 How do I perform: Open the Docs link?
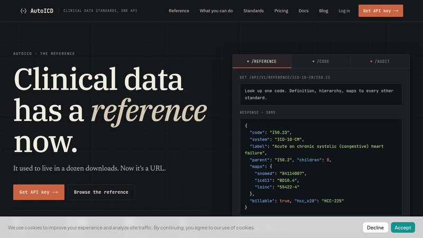click(x=304, y=11)
